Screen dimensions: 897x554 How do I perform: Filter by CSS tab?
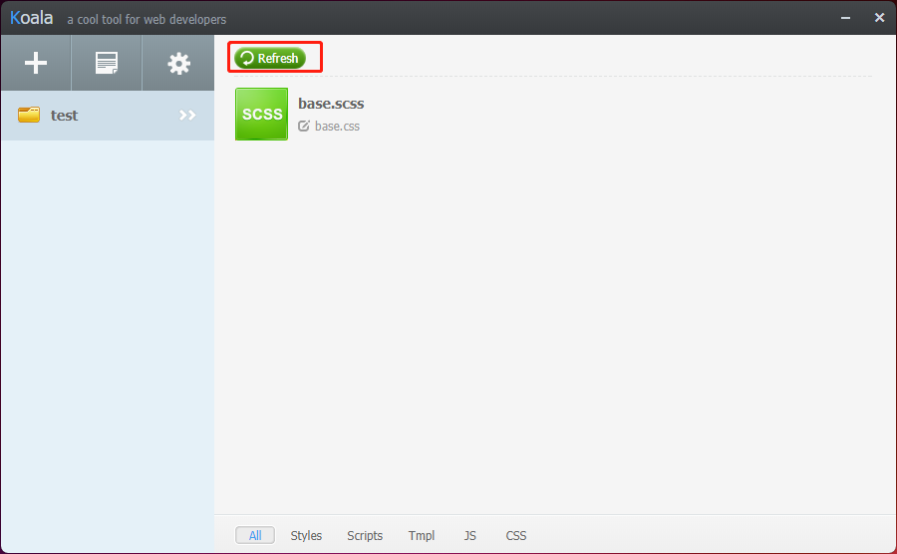pyautogui.click(x=516, y=535)
